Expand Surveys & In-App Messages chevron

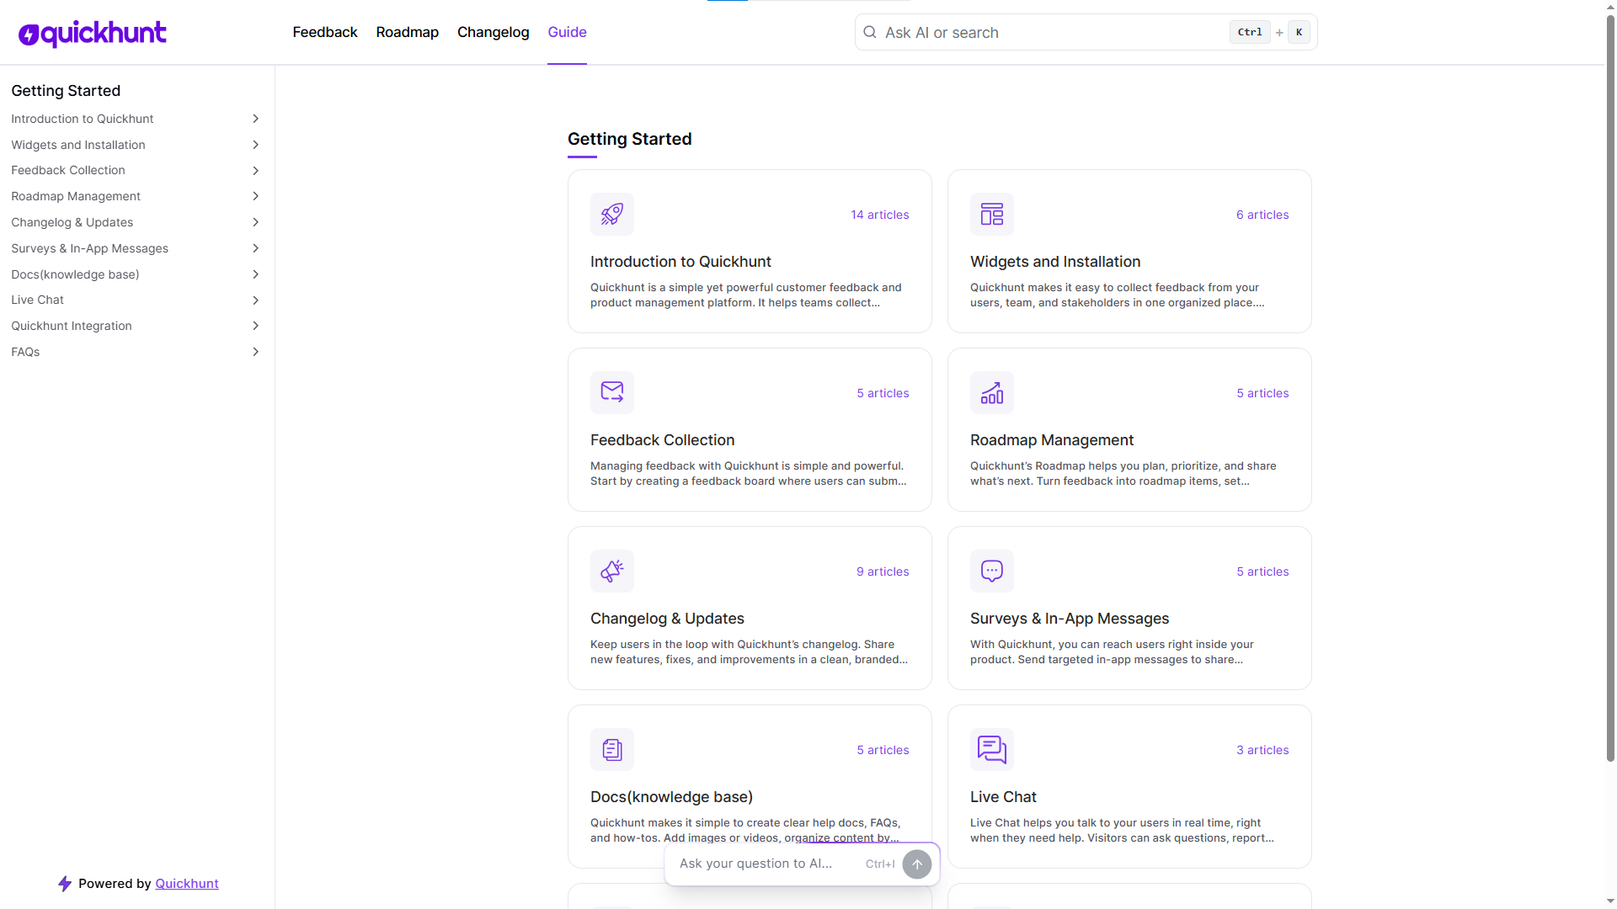click(x=256, y=248)
